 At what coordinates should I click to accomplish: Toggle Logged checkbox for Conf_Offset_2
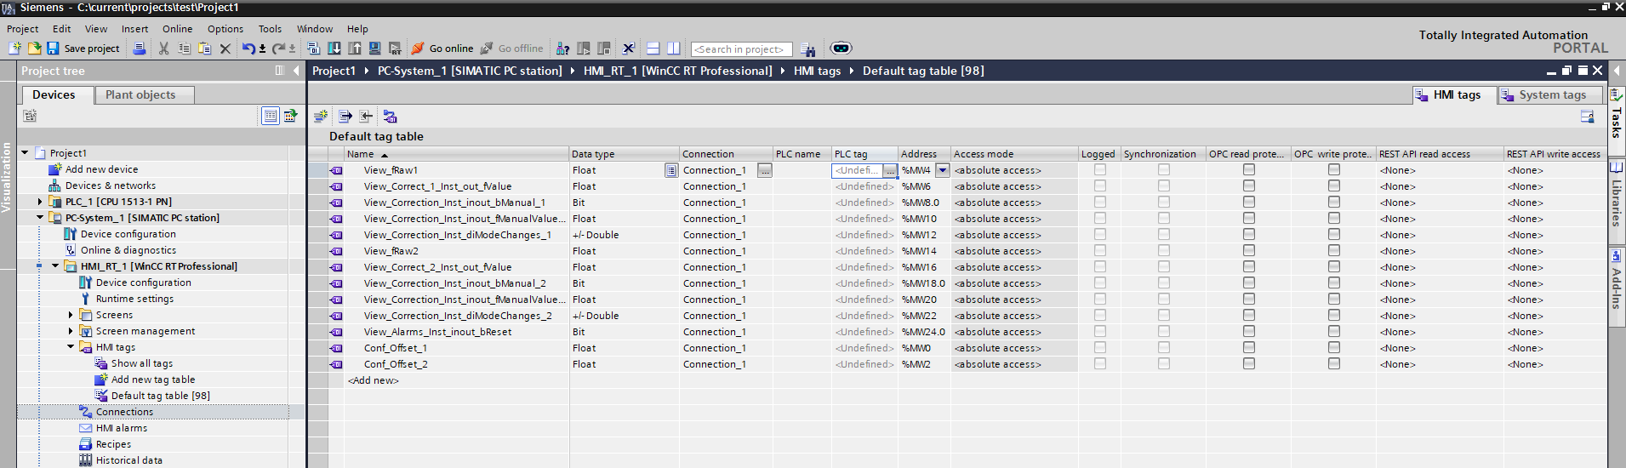click(1100, 364)
